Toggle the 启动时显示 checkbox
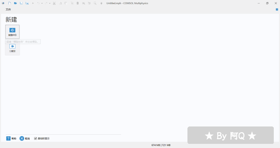This screenshot has height=148, width=280. pyautogui.click(x=35, y=138)
